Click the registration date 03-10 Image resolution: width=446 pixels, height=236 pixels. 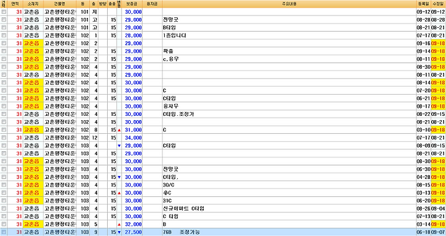pyautogui.click(x=424, y=130)
